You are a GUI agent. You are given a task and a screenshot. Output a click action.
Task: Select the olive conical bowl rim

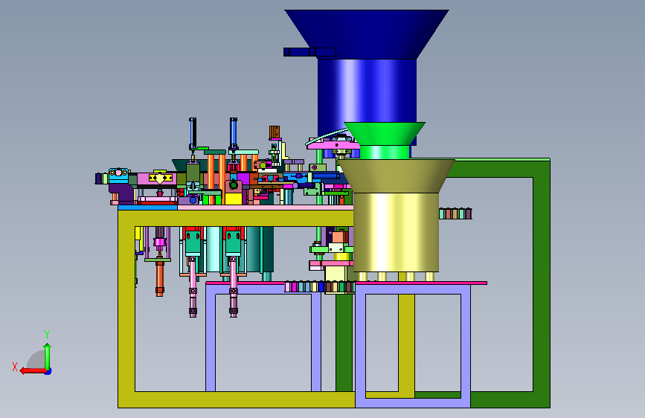395,176
